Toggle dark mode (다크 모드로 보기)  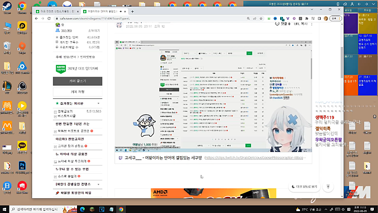point(304,186)
